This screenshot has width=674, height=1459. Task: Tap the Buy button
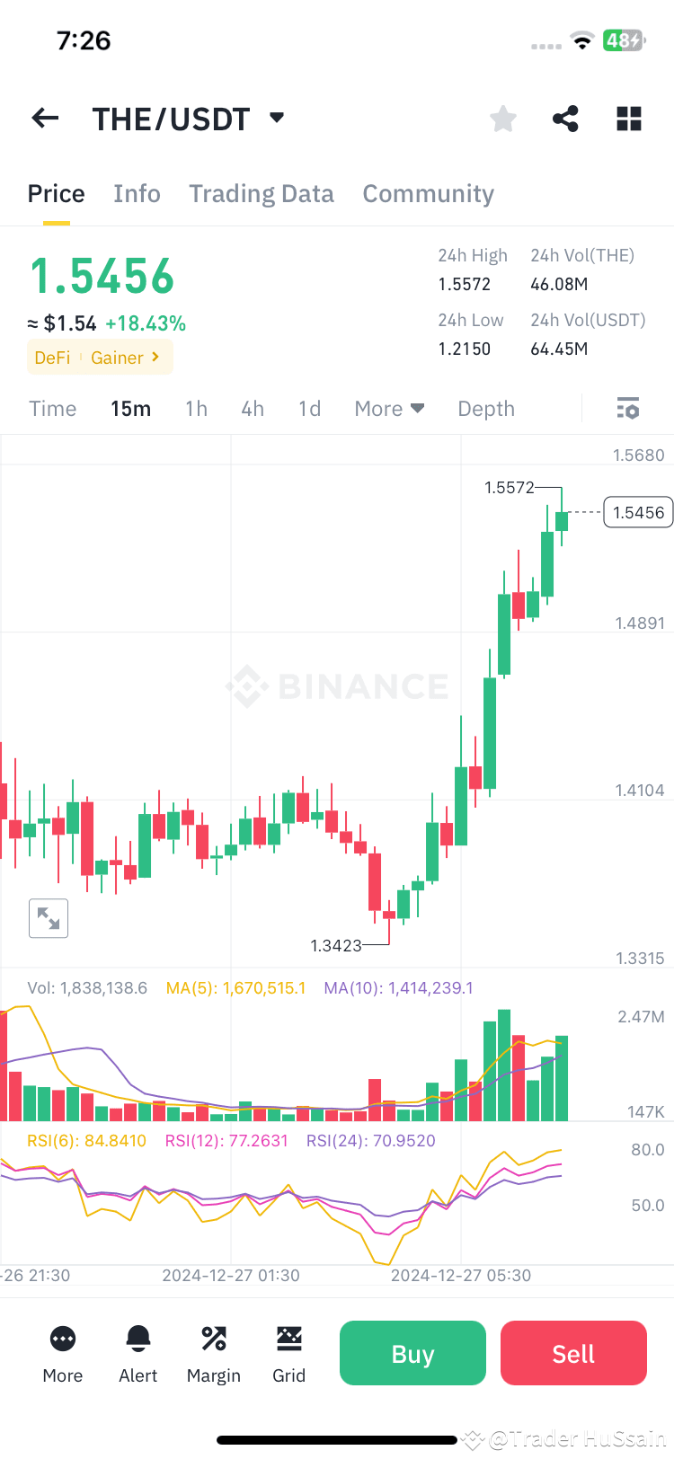[412, 1353]
